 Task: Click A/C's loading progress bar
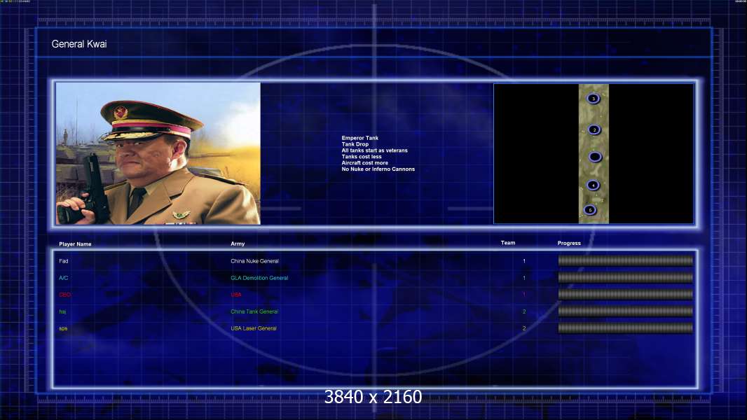(626, 277)
